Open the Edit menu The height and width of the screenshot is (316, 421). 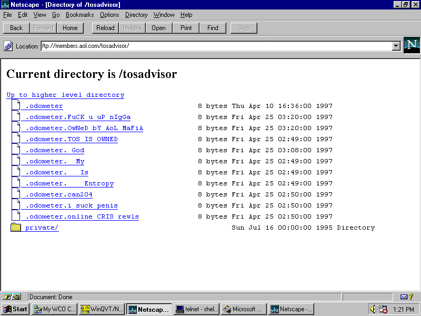(x=23, y=15)
